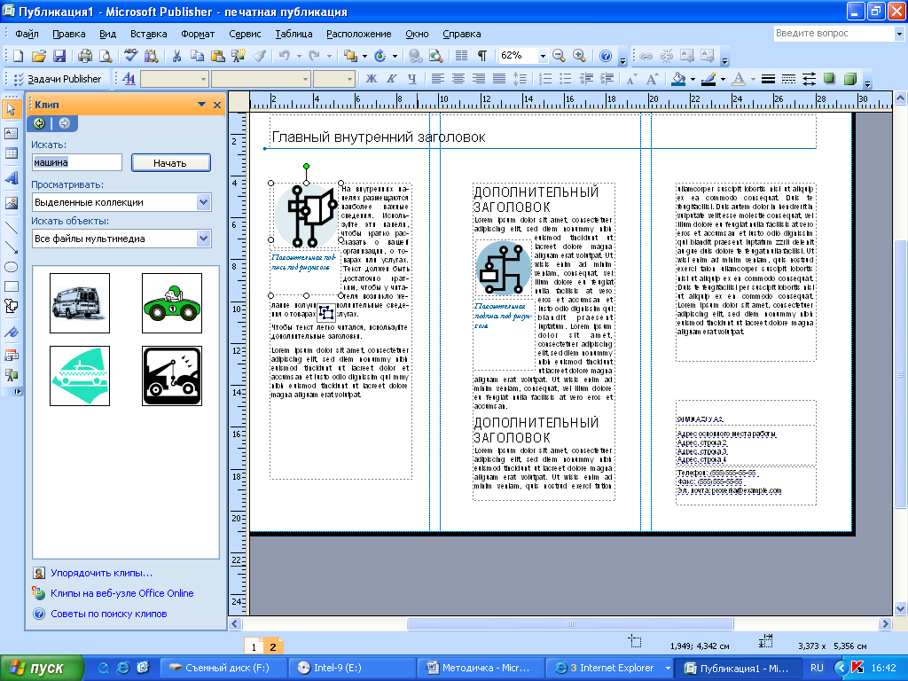Viewport: 908px width, 681px height.
Task: Click the New publication icon
Action: 19,56
